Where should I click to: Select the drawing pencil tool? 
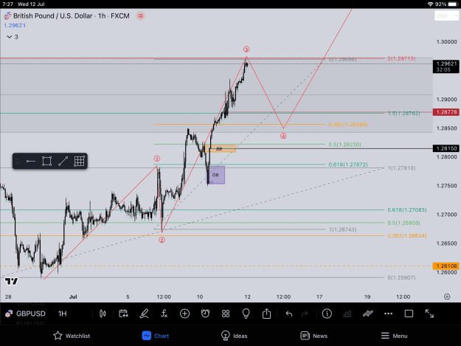pyautogui.click(x=144, y=314)
